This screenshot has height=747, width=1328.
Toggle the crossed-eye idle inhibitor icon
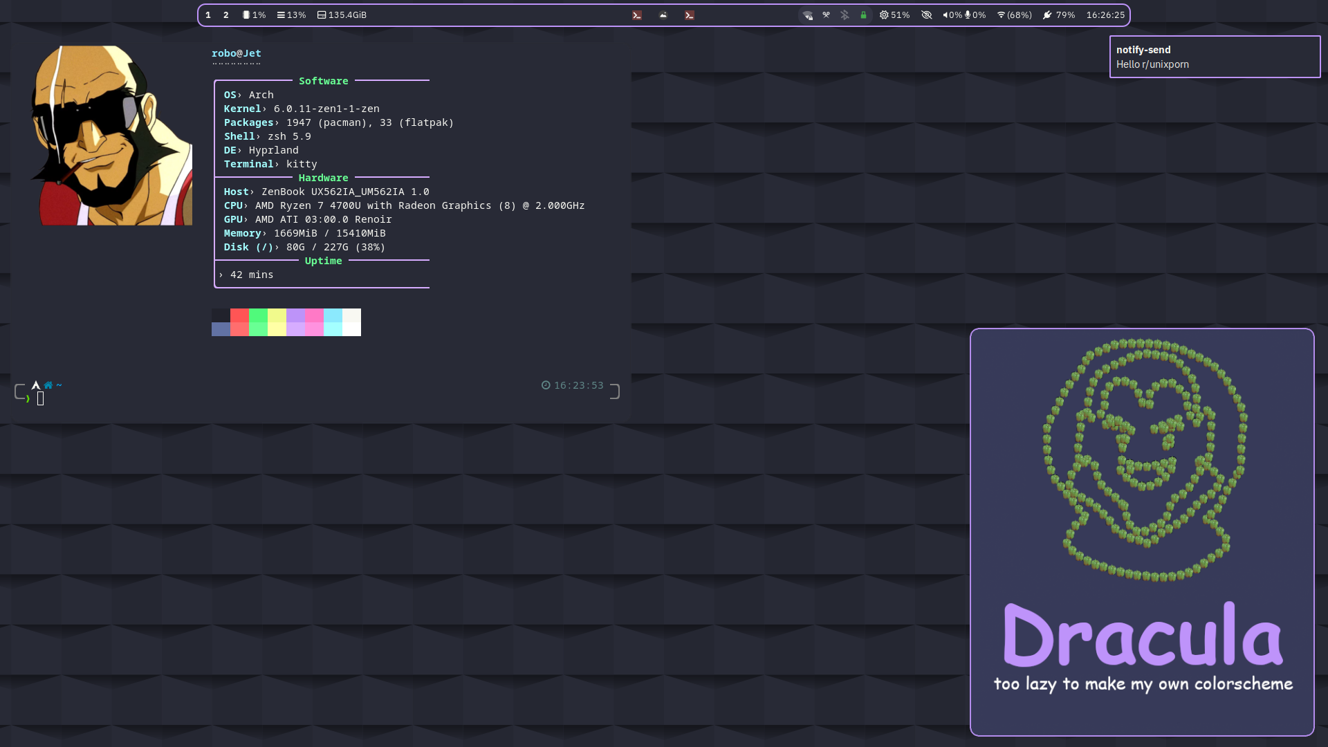[x=927, y=15]
